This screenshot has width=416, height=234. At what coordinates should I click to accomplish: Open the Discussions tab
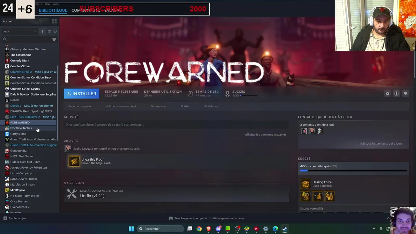(x=158, y=106)
